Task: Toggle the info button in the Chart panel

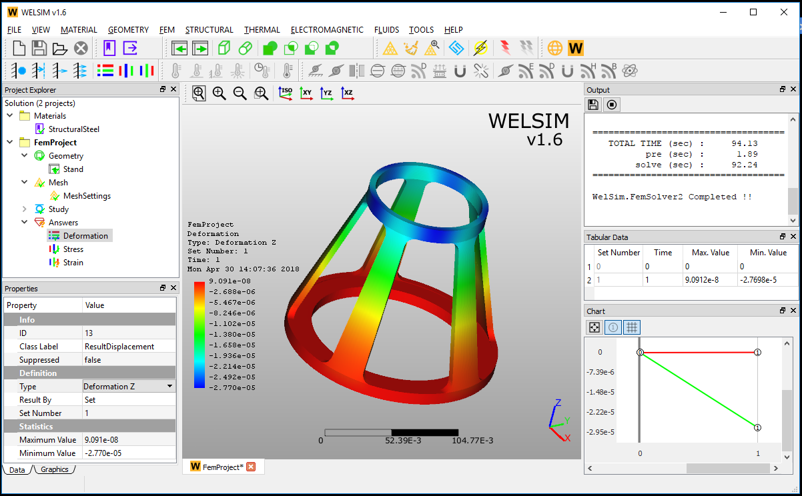Action: coord(613,327)
